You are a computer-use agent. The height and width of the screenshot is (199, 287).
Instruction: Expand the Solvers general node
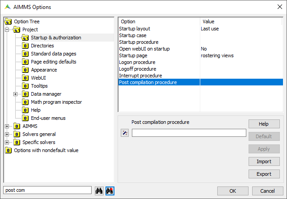click(x=7, y=134)
